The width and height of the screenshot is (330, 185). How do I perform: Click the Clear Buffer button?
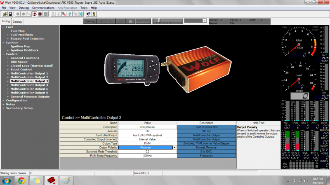143,21
